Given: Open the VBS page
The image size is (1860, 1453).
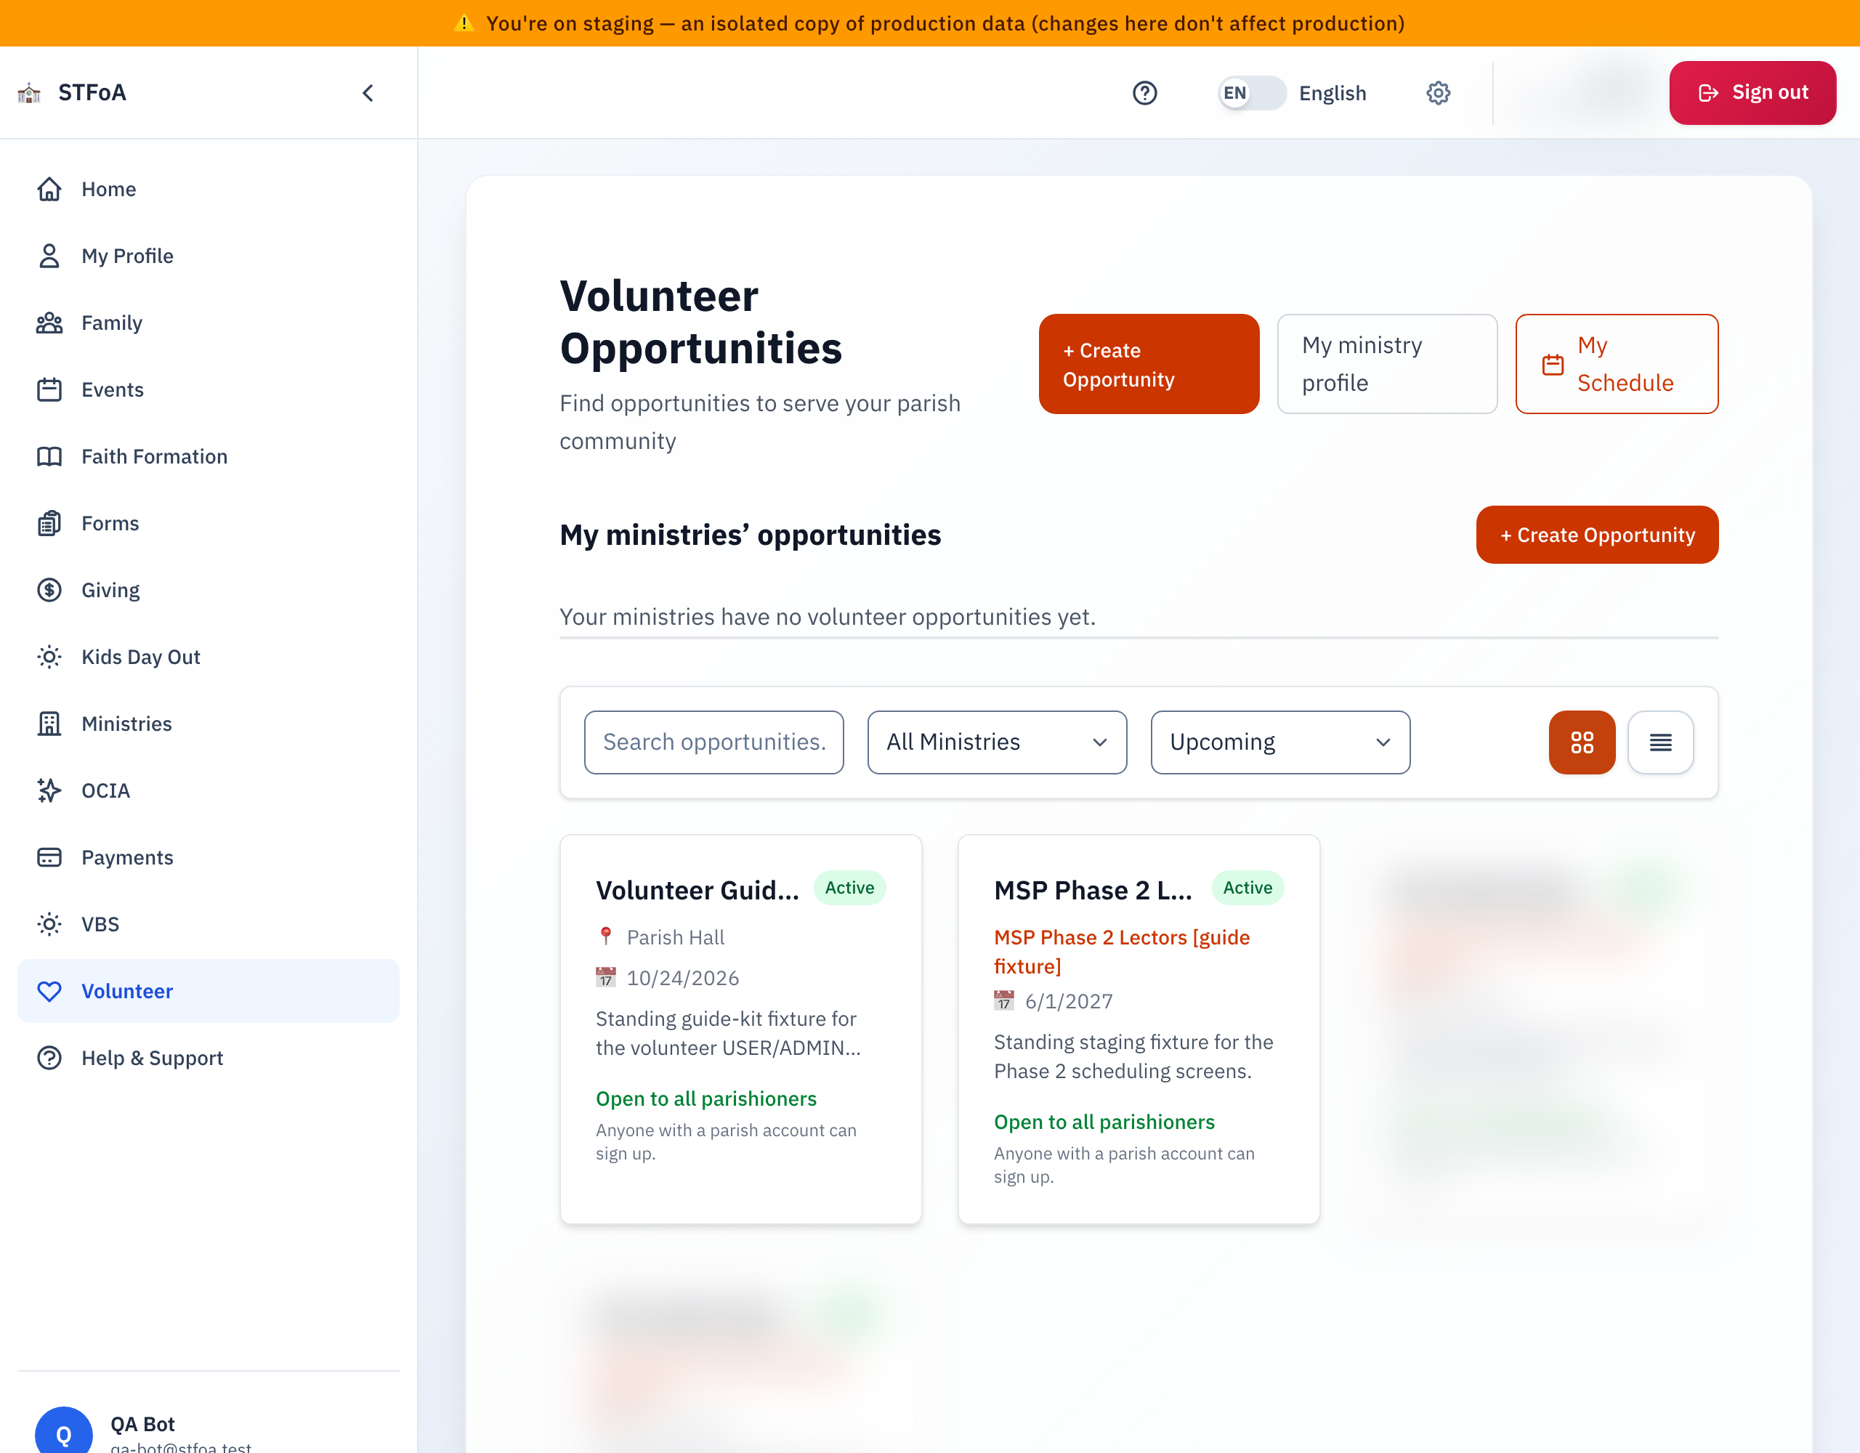Looking at the screenshot, I should 208,924.
